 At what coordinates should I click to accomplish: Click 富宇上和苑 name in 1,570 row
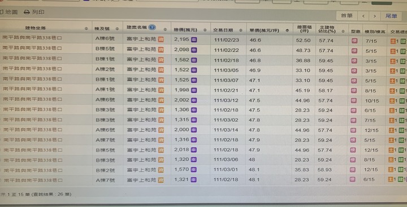(x=142, y=170)
